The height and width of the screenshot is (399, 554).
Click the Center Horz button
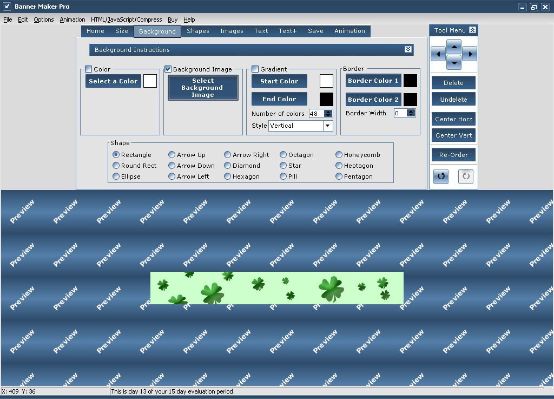pos(453,119)
